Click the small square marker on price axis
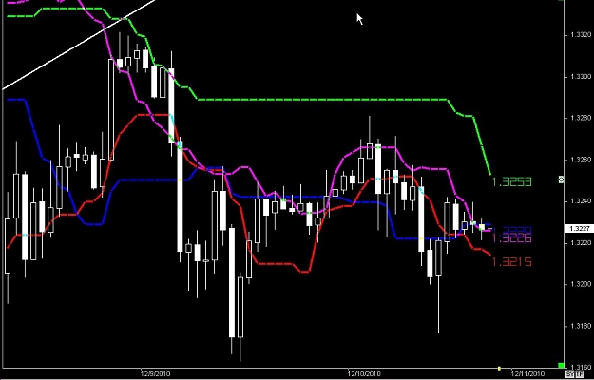Screen dimensions: 594x380 point(562,180)
